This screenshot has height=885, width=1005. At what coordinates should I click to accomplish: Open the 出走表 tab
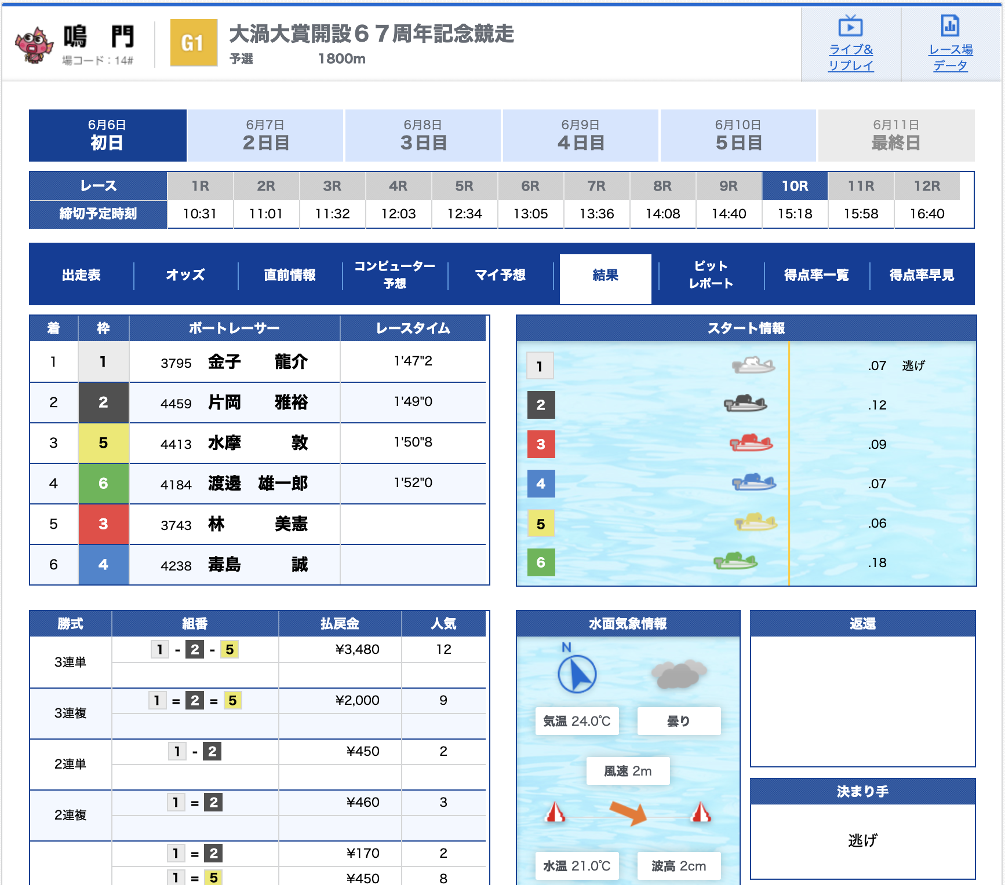(x=81, y=275)
